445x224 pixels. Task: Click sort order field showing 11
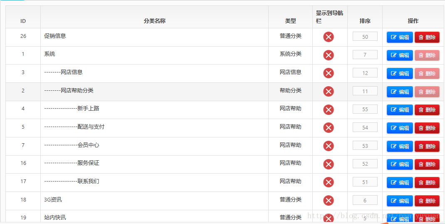coord(365,91)
